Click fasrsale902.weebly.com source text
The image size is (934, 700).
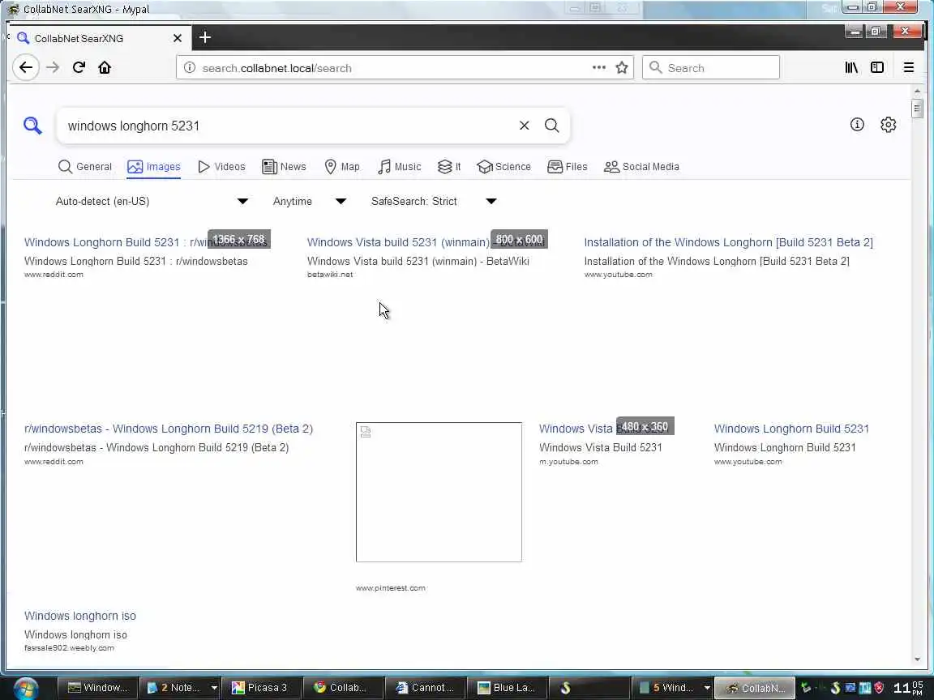point(69,647)
